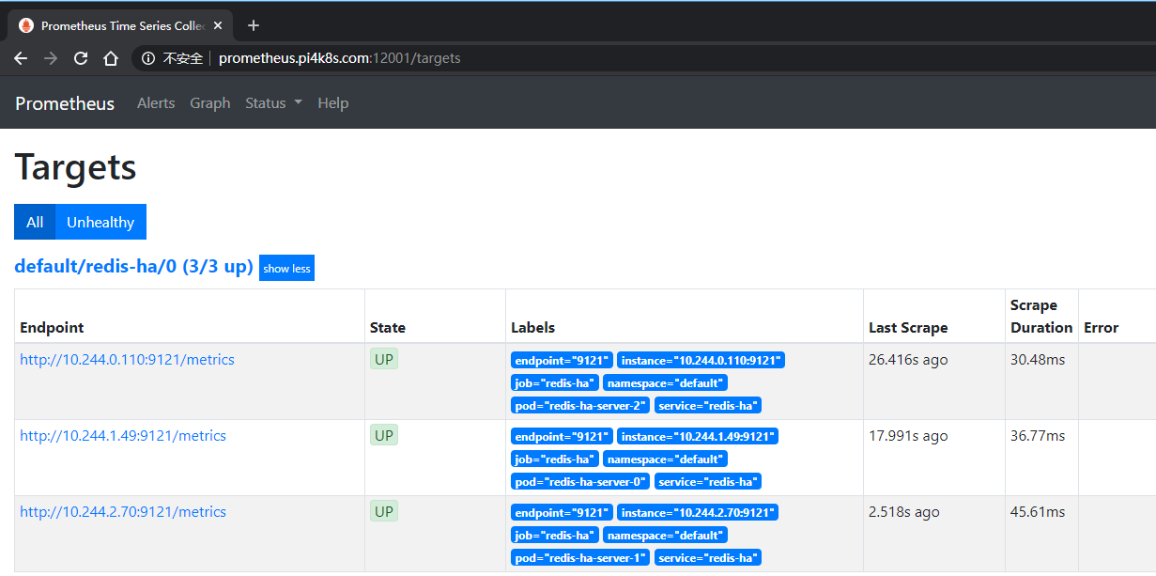The width and height of the screenshot is (1156, 576).
Task: Close the Prometheus Time Series browser tab
Action: click(x=218, y=25)
